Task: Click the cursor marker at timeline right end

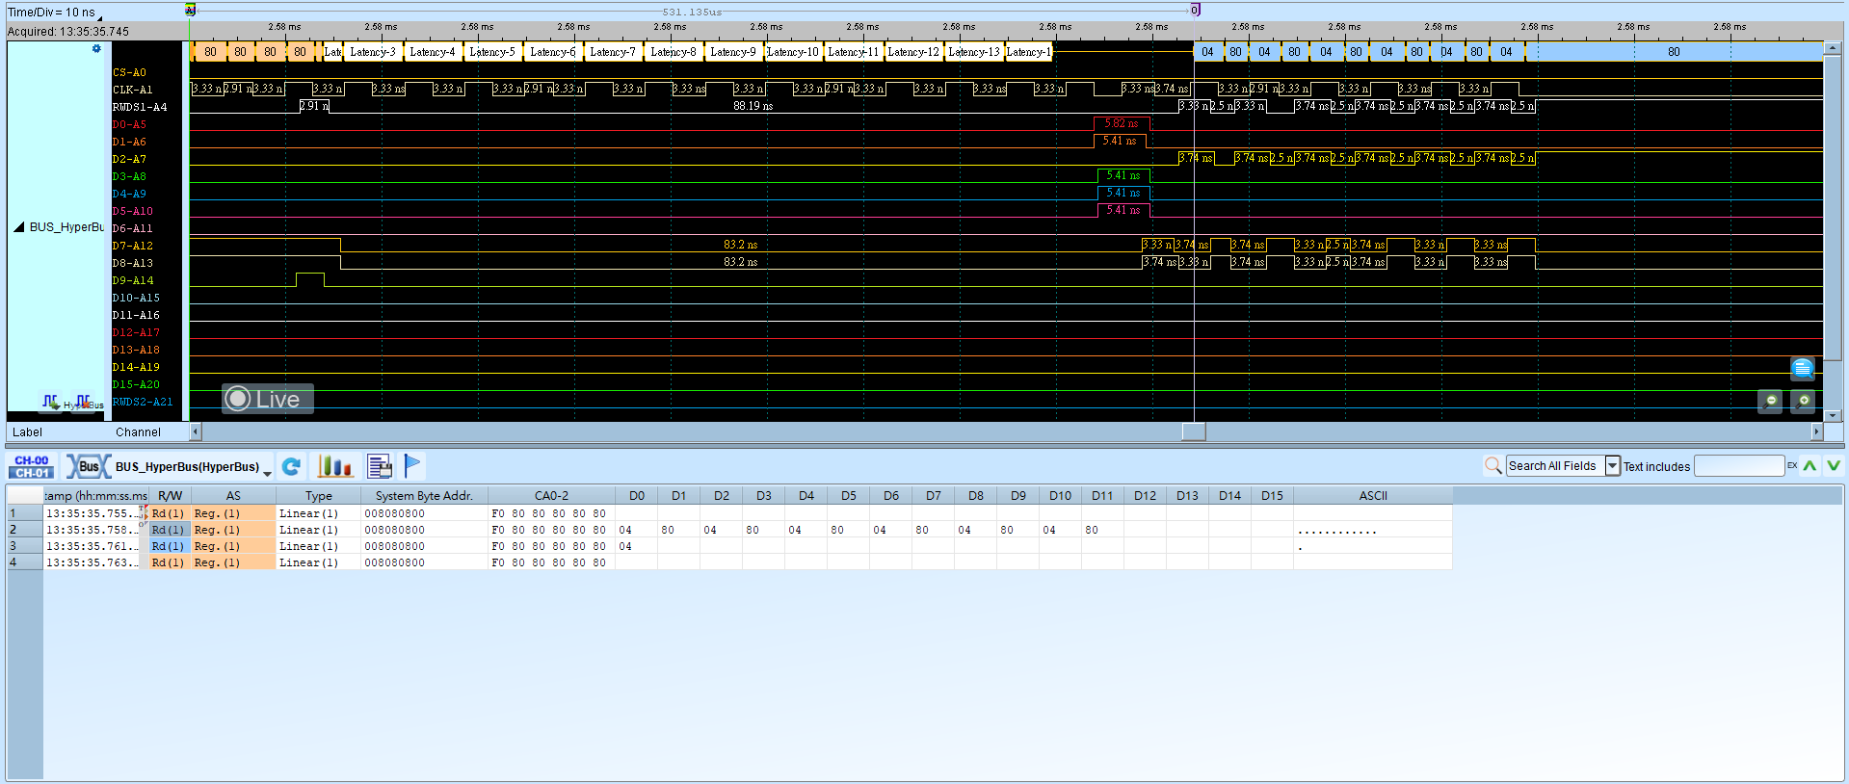Action: (1195, 10)
